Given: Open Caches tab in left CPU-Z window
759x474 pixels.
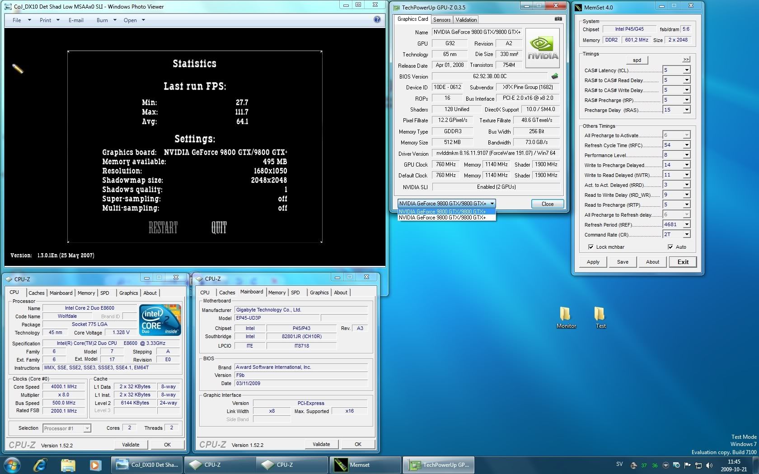Looking at the screenshot, I should click(36, 293).
